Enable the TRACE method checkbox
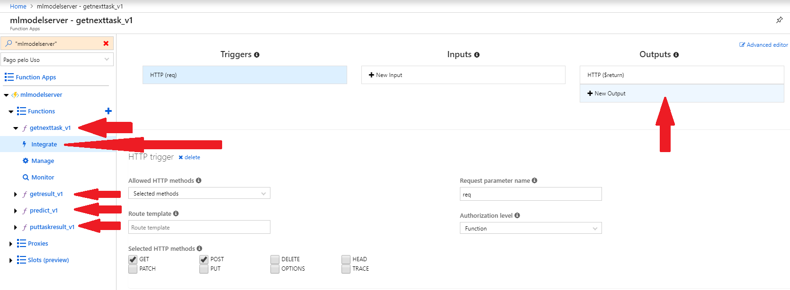Viewport: 790px width, 290px height. click(x=346, y=269)
